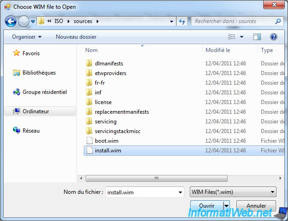This screenshot has height=221, width=288.
Task: Click the ISO breadcrumb in the address bar
Action: tap(59, 21)
